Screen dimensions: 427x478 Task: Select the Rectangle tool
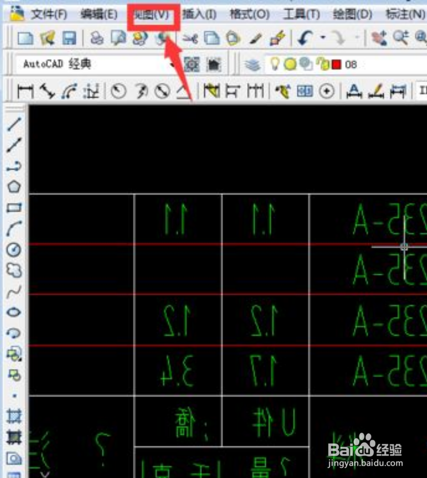(14, 208)
